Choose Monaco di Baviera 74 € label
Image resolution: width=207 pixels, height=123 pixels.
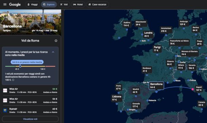(189, 53)
